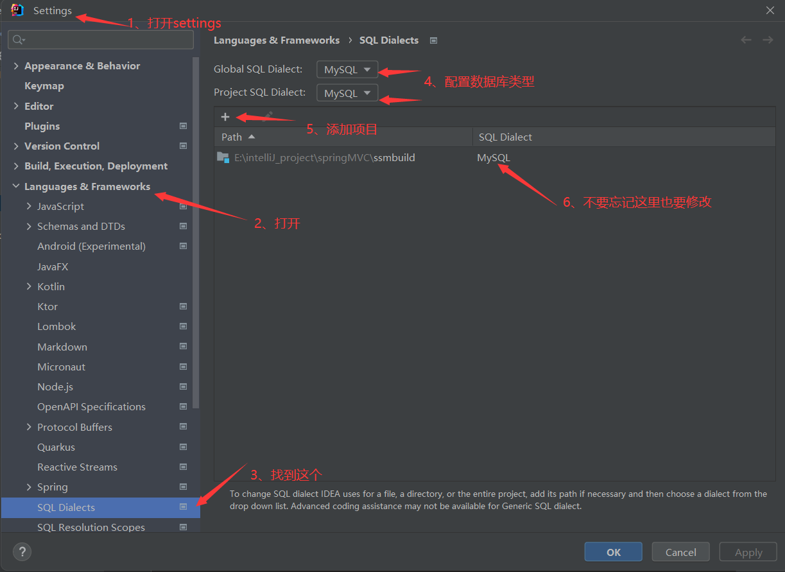
Task: Click the IntelliJ IDEA logo in title bar
Action: pyautogui.click(x=17, y=10)
